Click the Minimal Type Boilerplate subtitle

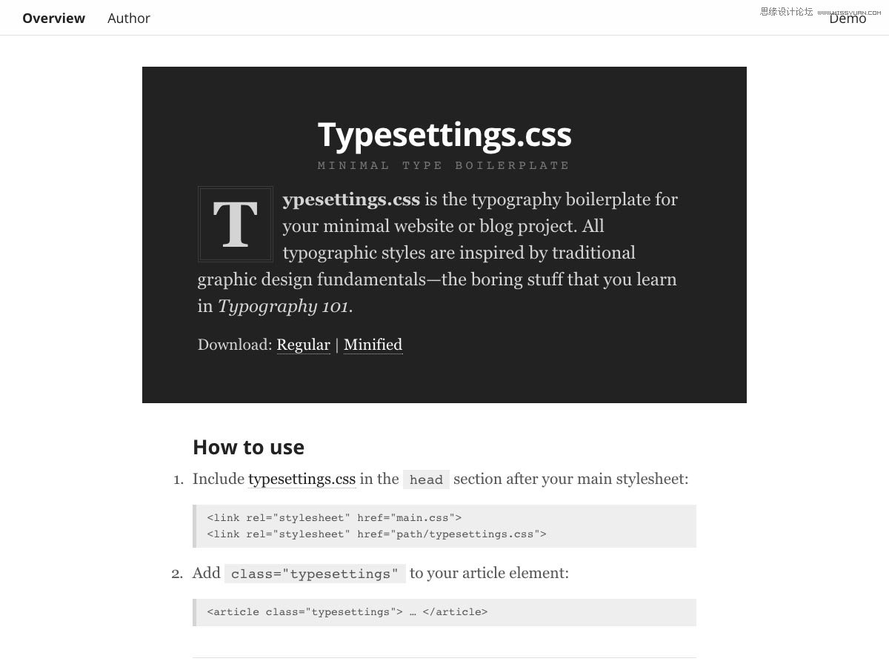pos(444,165)
